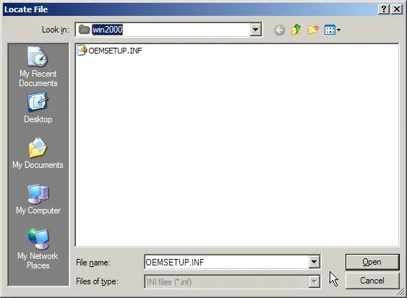Browse to My Computer
This screenshot has width=407, height=298.
38,199
